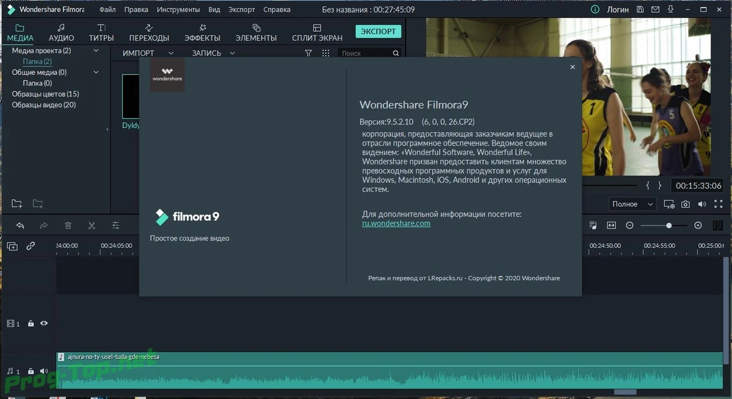732x399 pixels.
Task: Collapse the Медиа проекта tree node
Action: 96,51
